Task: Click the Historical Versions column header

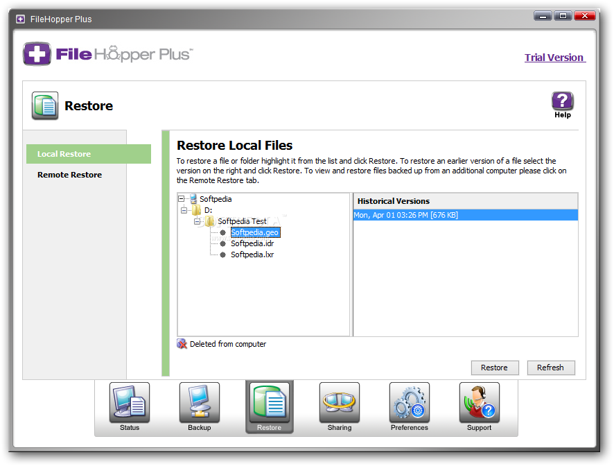Action: (x=466, y=201)
